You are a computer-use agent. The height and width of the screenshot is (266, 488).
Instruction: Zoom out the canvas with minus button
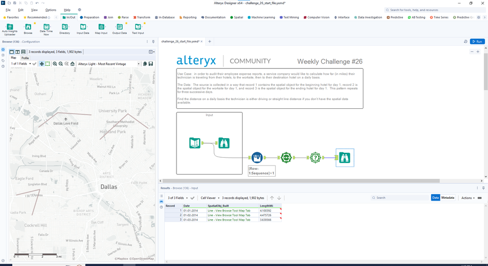pyautogui.click(x=472, y=52)
